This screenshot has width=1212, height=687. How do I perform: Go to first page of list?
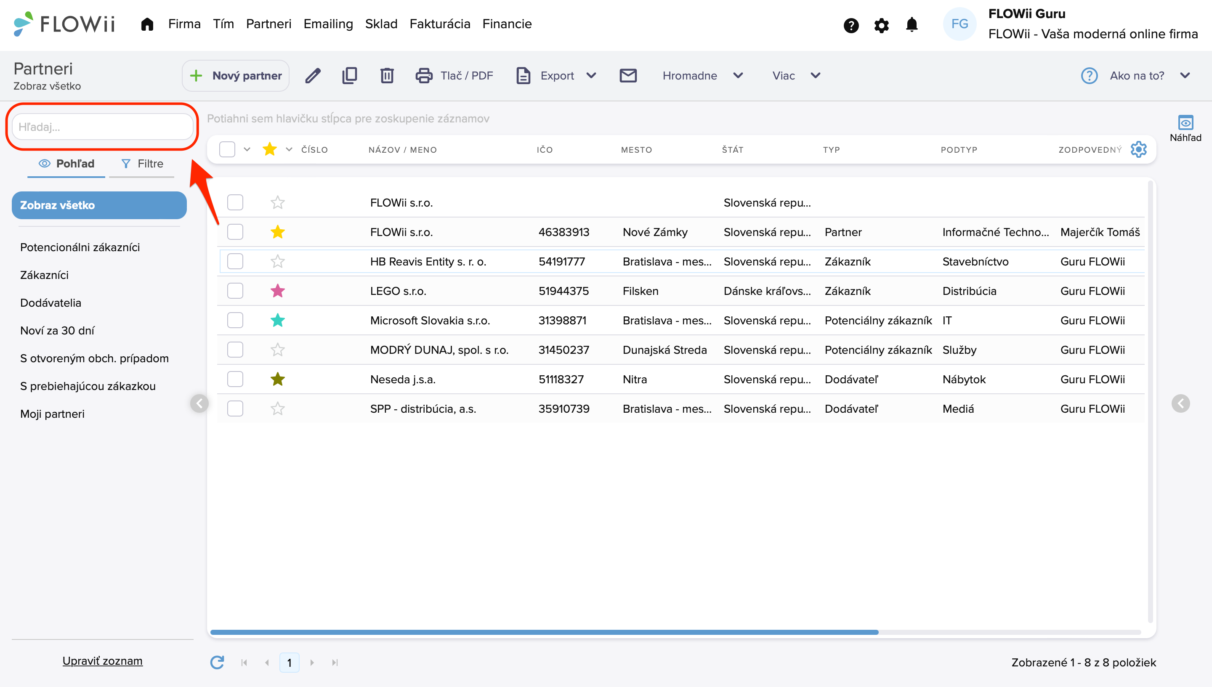pos(244,663)
